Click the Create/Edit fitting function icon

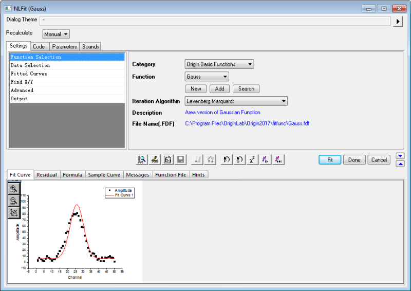155,160
